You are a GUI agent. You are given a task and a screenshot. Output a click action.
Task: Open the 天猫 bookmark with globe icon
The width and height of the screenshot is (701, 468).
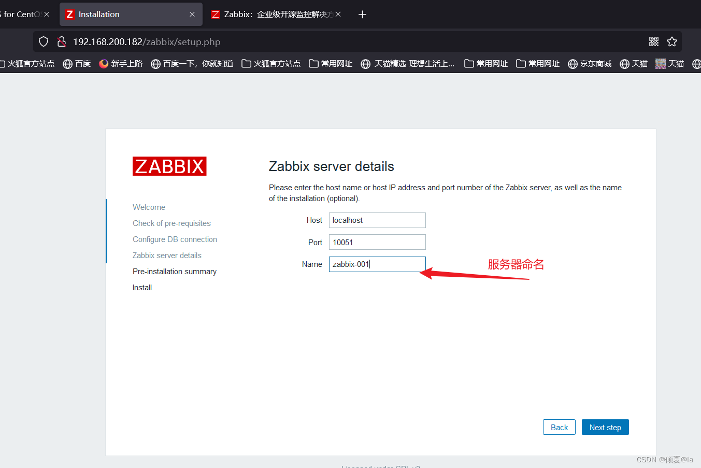pos(634,64)
